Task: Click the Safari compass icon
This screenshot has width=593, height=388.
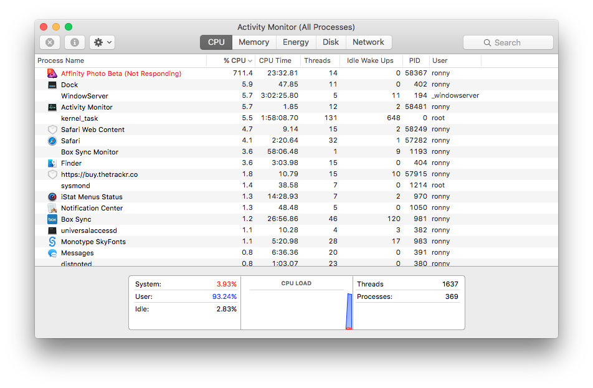Action: tap(52, 141)
